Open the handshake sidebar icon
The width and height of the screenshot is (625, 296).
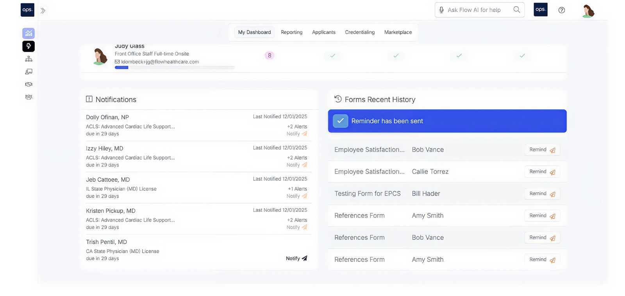[29, 84]
